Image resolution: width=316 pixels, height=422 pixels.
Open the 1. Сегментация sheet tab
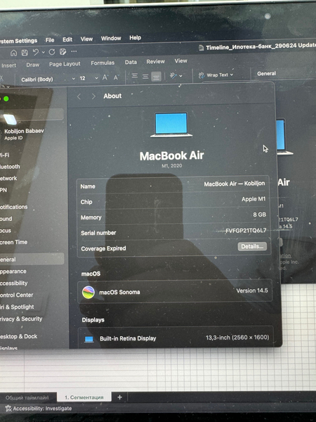click(84, 397)
